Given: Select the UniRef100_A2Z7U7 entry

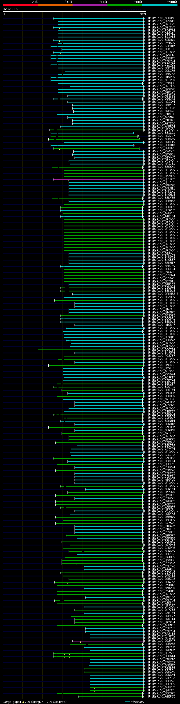Looking at the screenshot, I should tap(161, 136).
